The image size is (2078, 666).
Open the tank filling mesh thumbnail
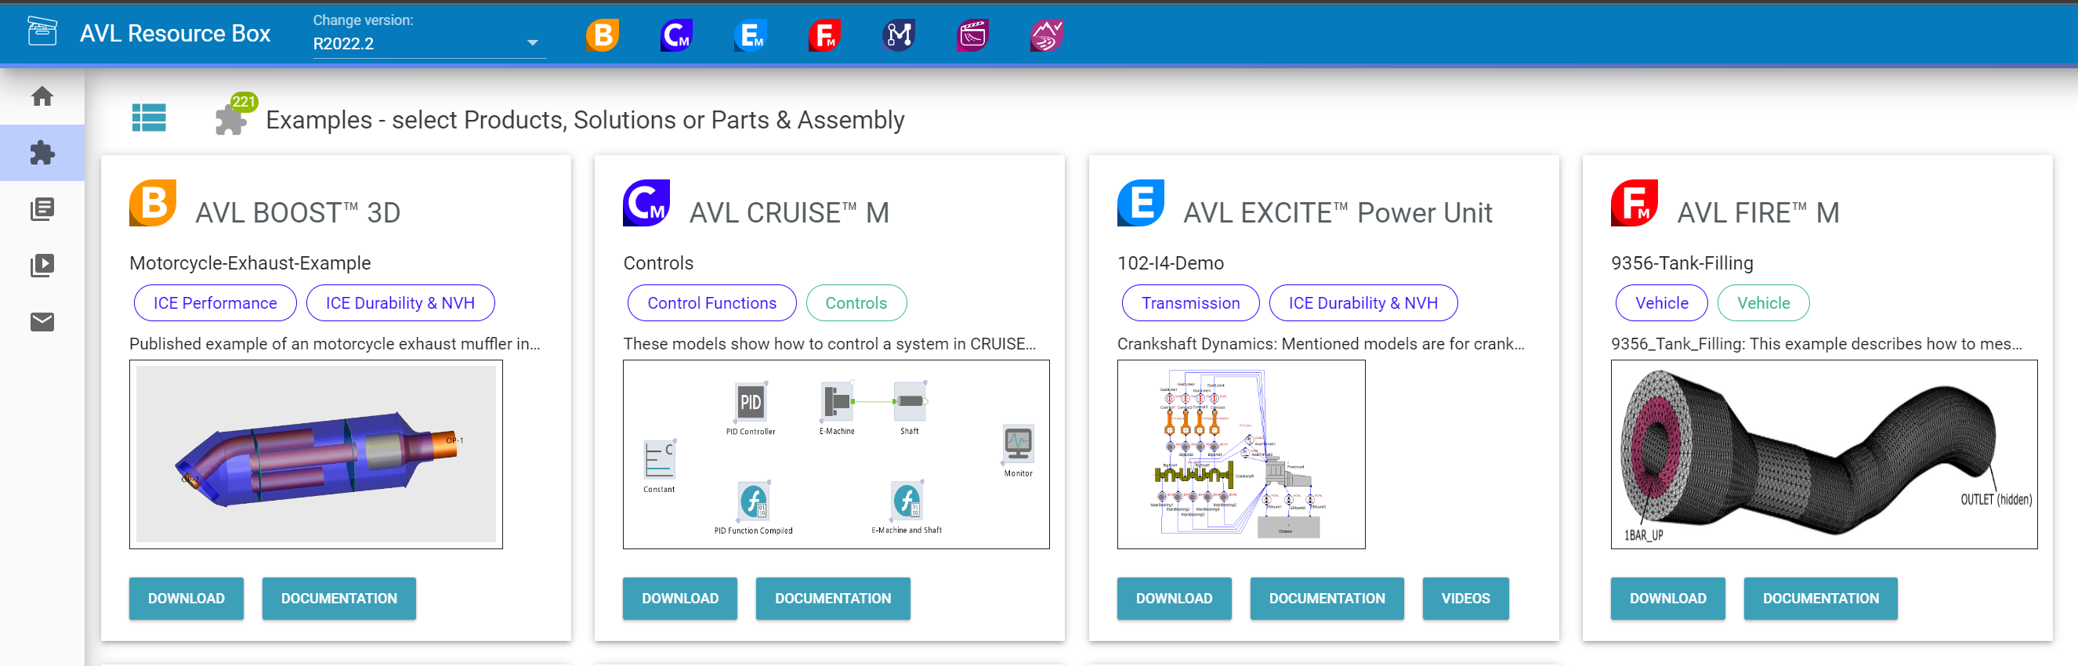point(1825,454)
